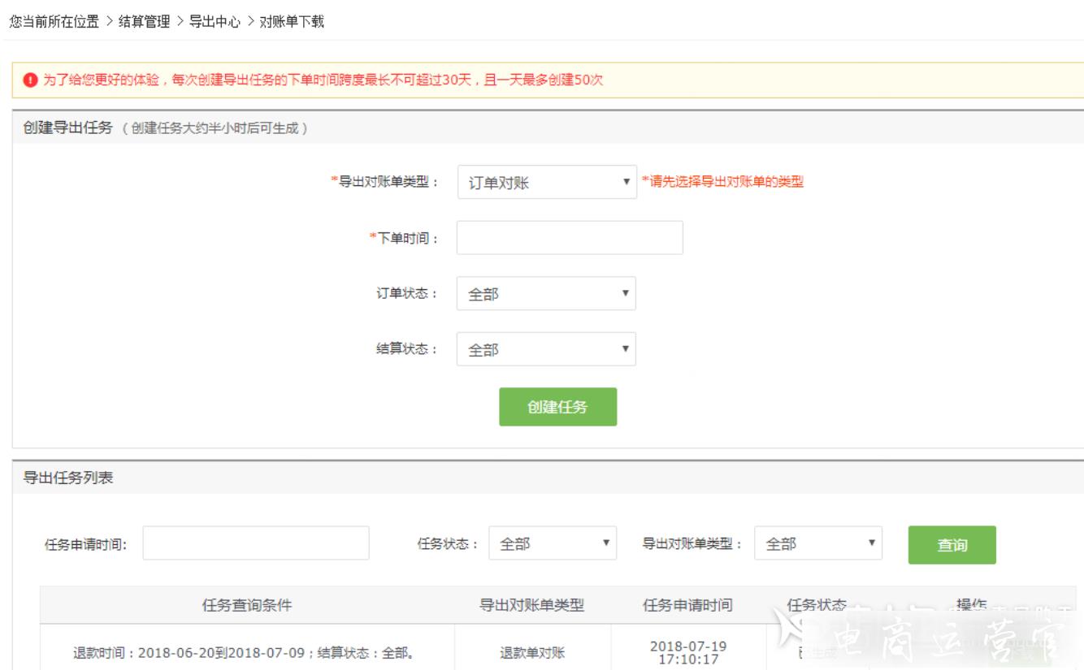Click the 任务申请时间 column header
Viewport: 1084px width, 670px height.
687,605
